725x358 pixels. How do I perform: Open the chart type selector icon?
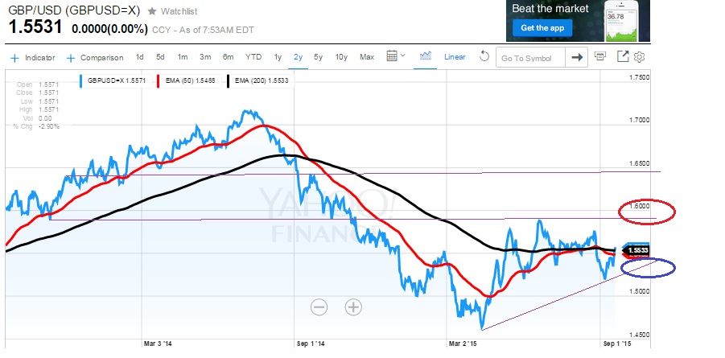click(x=426, y=56)
